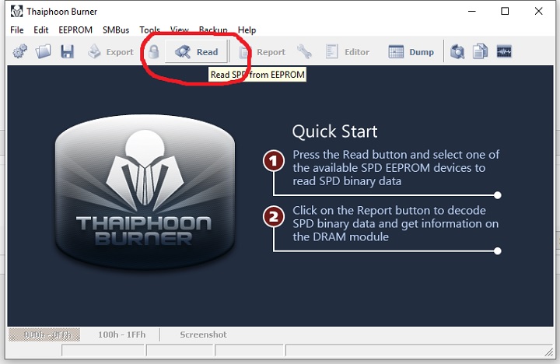Click the Quick Start heading text
This screenshot has height=364, width=560.
tap(334, 131)
